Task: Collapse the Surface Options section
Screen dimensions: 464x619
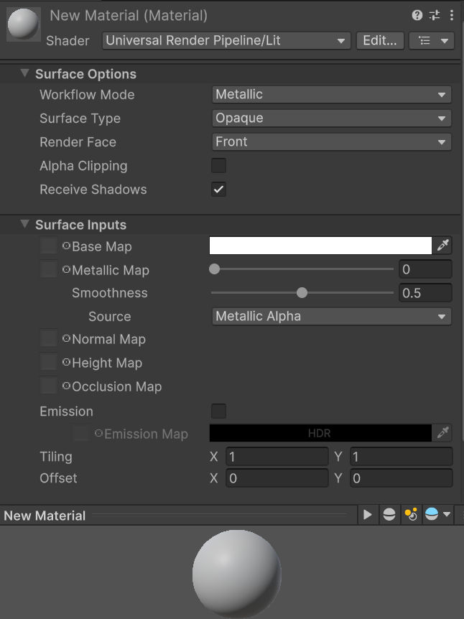Action: [24, 73]
